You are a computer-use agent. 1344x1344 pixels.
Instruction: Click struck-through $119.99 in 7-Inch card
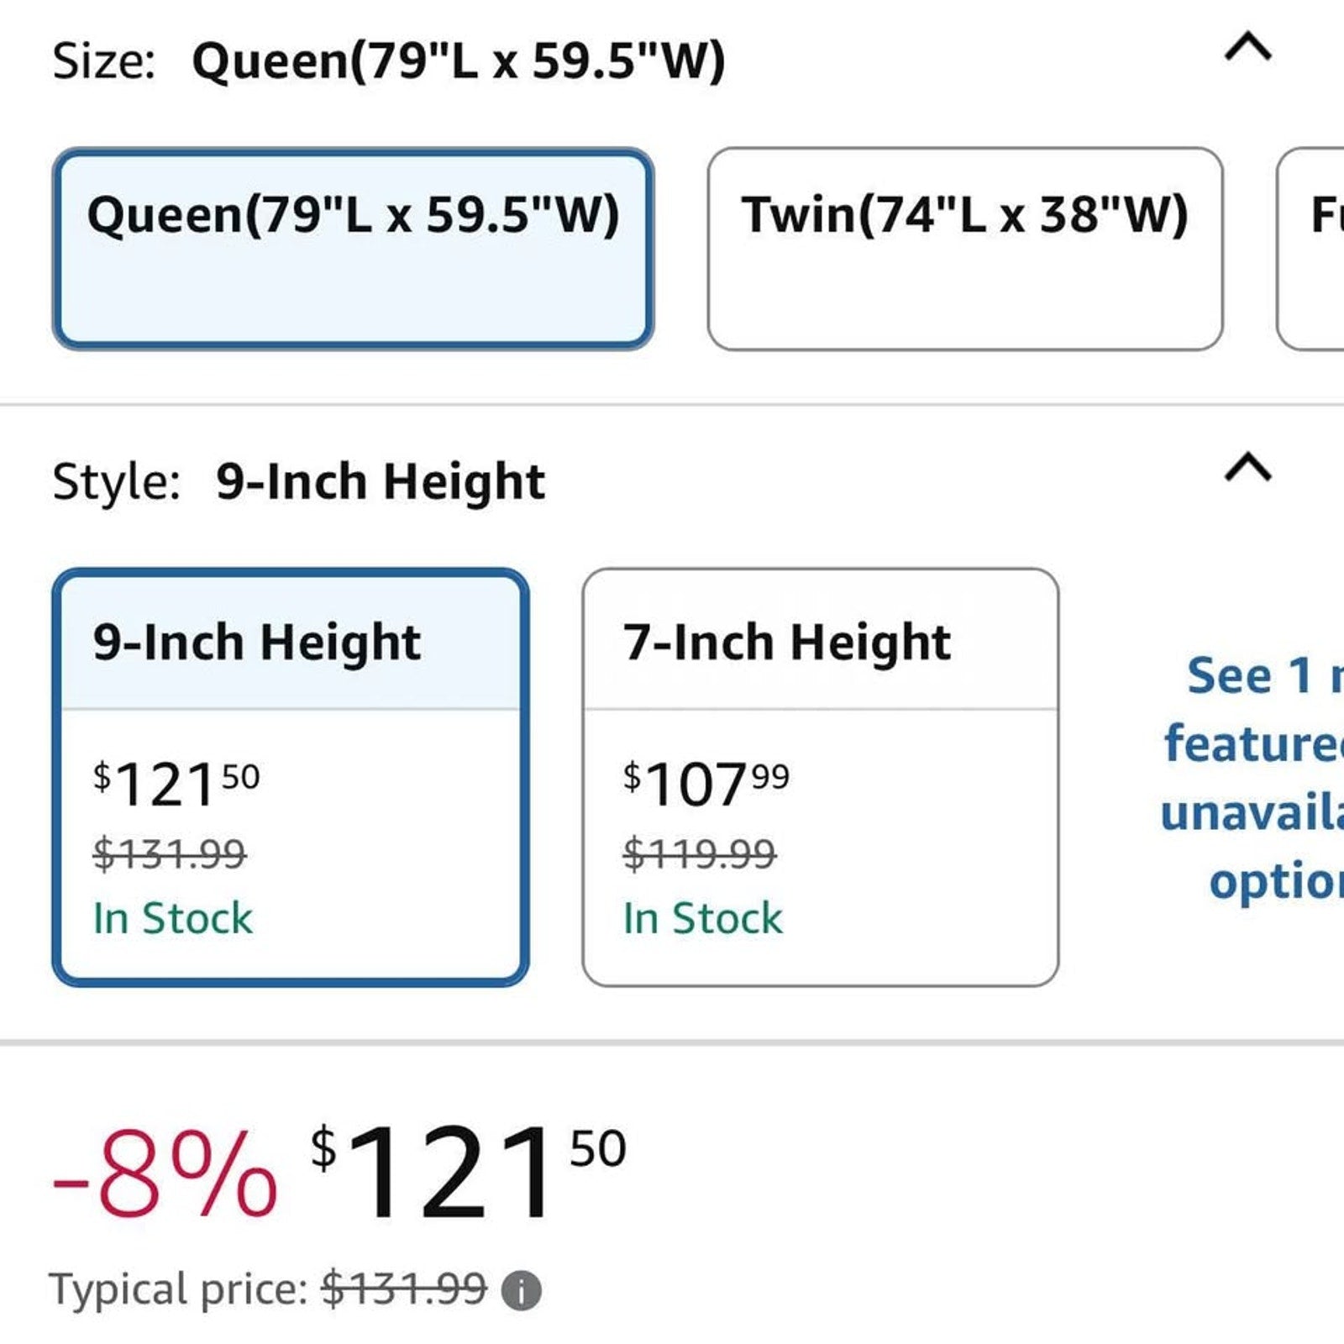(x=699, y=854)
